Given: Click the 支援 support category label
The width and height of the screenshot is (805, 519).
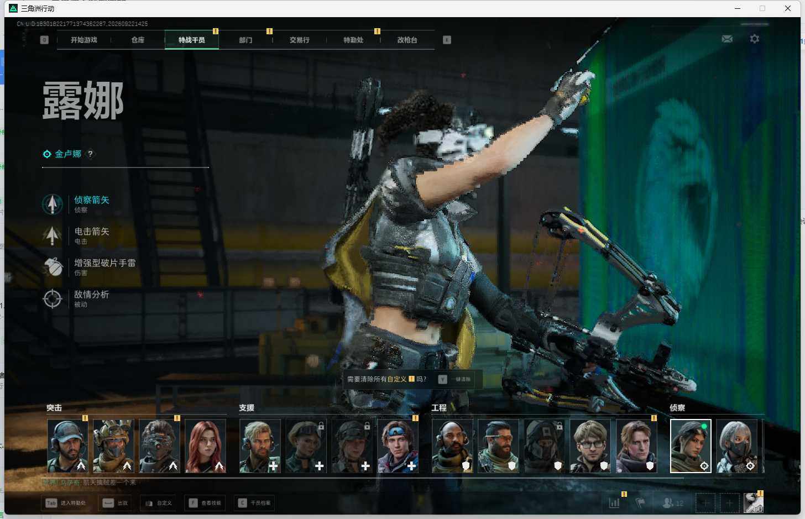Looking at the screenshot, I should [x=247, y=408].
